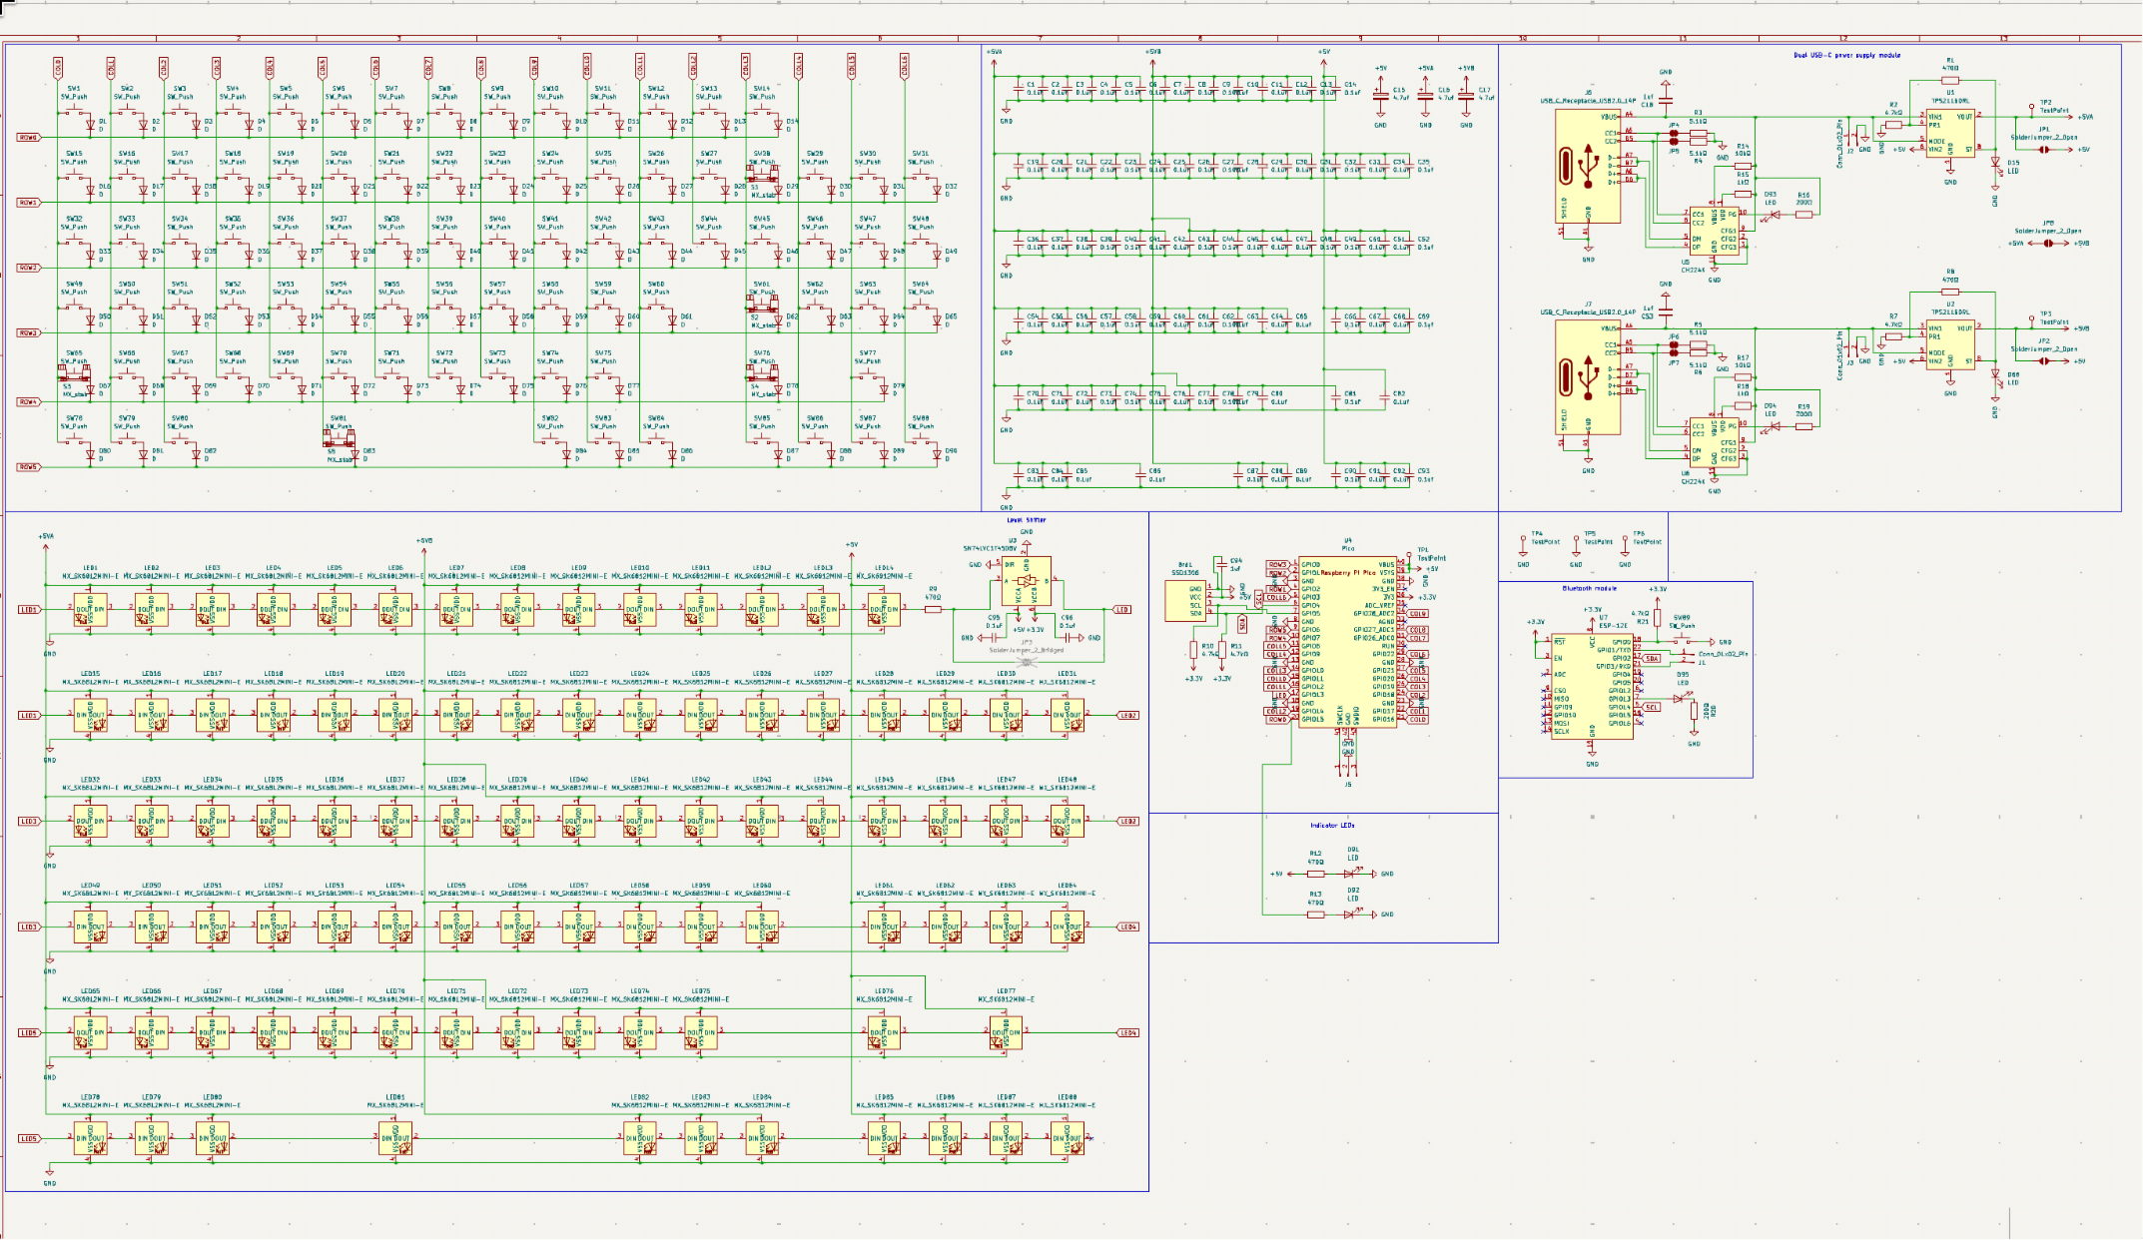Click the U4 Raspberry Pi Pico symbol
This screenshot has width=2143, height=1240.
1347,642
